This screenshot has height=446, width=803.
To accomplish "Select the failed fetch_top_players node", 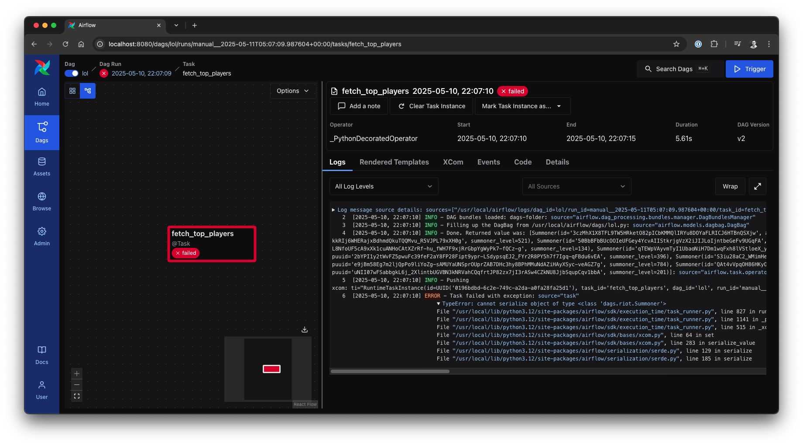I will point(212,244).
